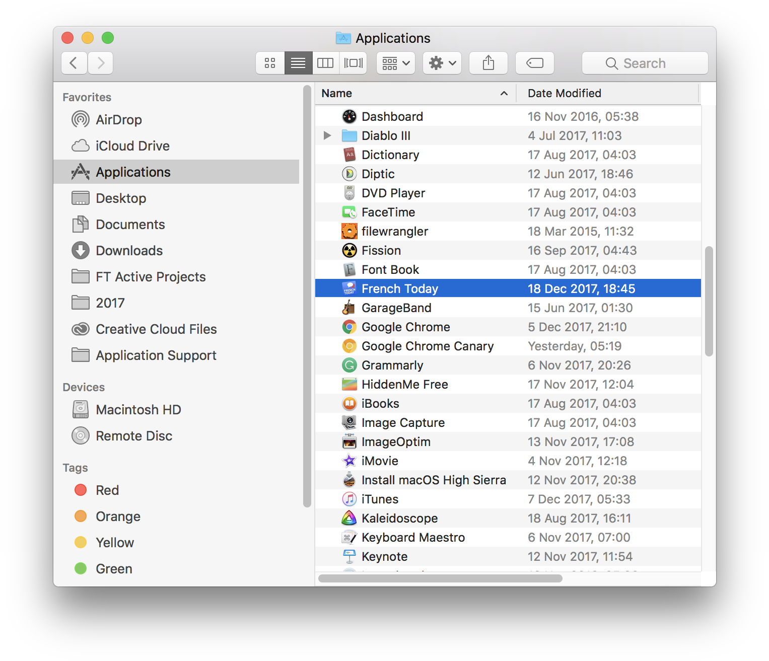Open AirDrop in the sidebar
Screen dimensions: 769x661
pos(176,120)
